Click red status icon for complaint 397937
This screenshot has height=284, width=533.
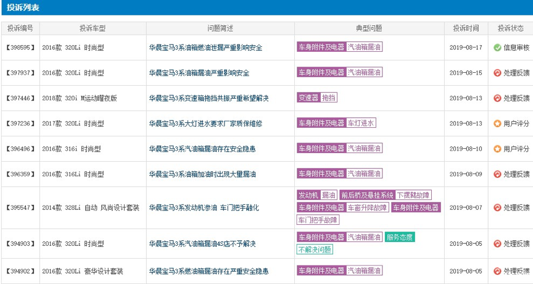(497, 73)
